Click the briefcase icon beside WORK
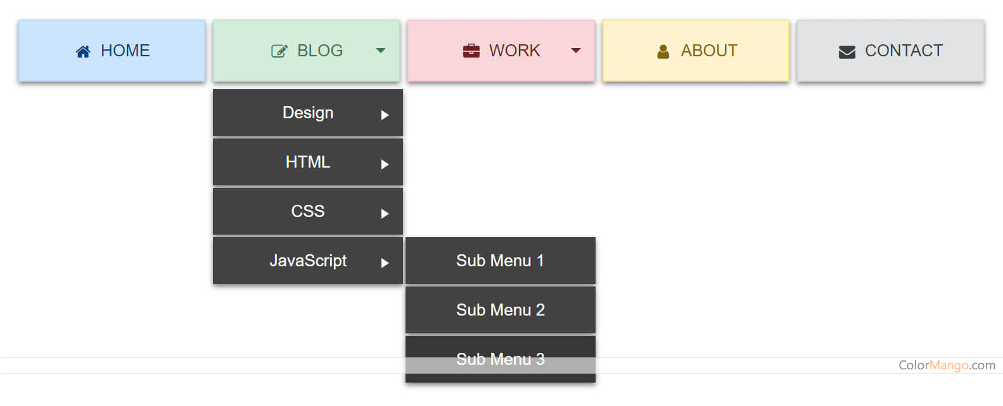The width and height of the screenshot is (1003, 406). coord(471,51)
